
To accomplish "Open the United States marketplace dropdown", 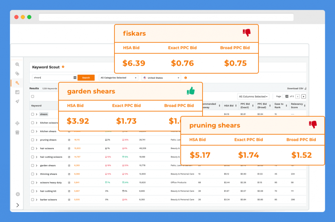I will 161,78.
